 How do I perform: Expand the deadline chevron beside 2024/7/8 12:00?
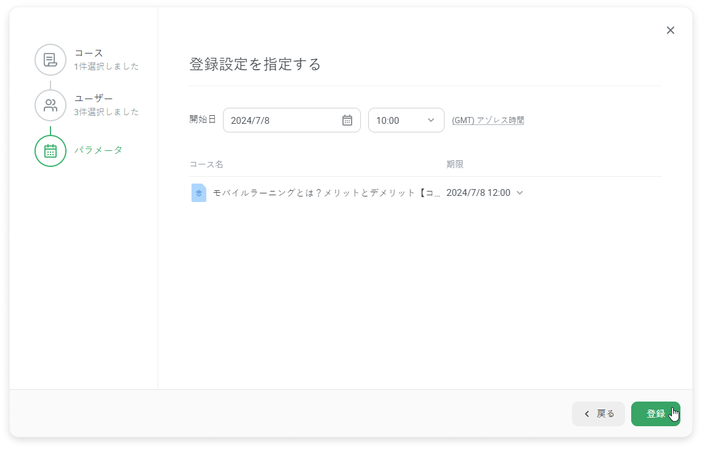pos(520,193)
